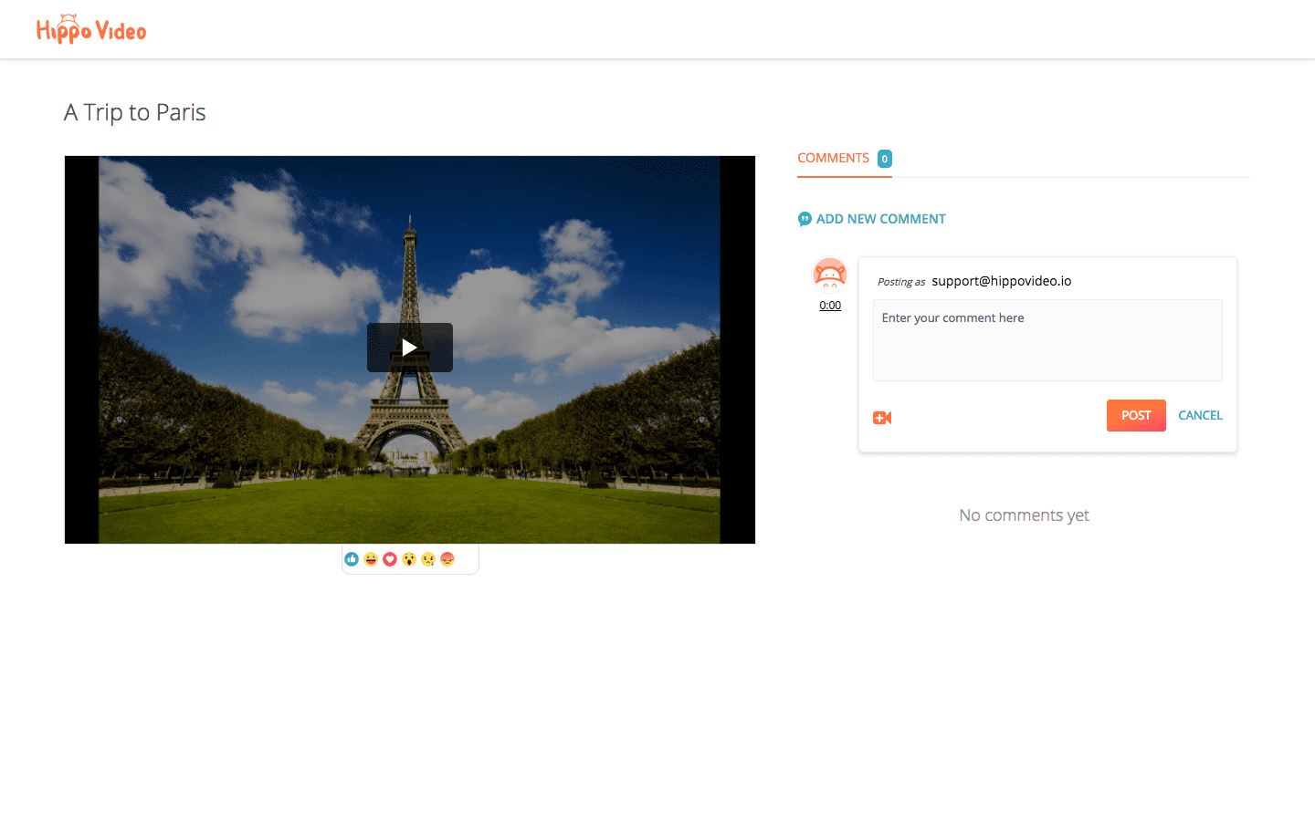Viewport: 1315px width, 821px height.
Task: Click the speech bubble comment icon
Action: [x=805, y=219]
